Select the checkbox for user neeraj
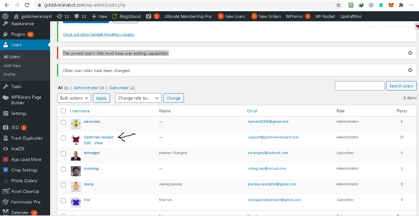The image size is (419, 216). click(63, 185)
